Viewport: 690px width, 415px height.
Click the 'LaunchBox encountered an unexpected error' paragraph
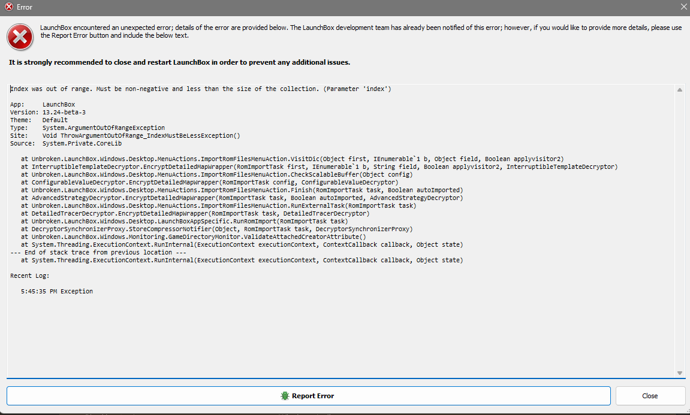pos(361,31)
